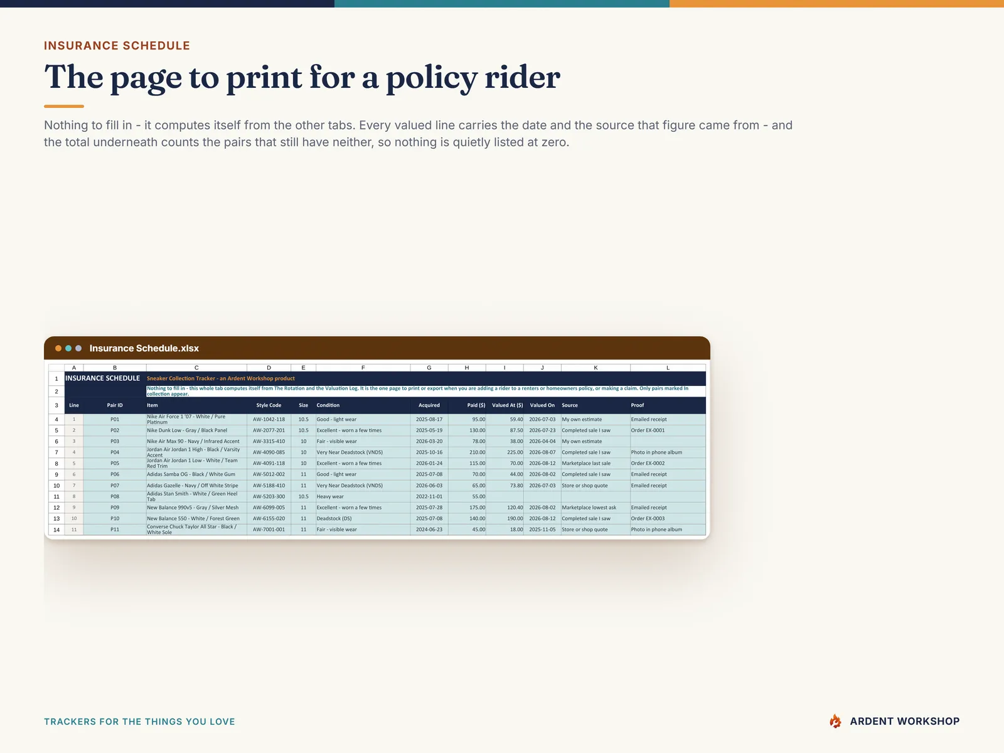Select style code AW-5188-410
This screenshot has height=753, width=1004.
point(269,486)
